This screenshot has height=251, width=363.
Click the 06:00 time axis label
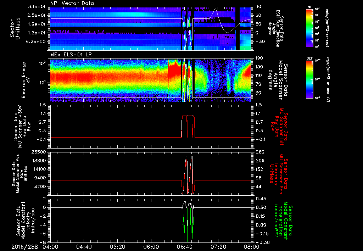tap(151, 247)
